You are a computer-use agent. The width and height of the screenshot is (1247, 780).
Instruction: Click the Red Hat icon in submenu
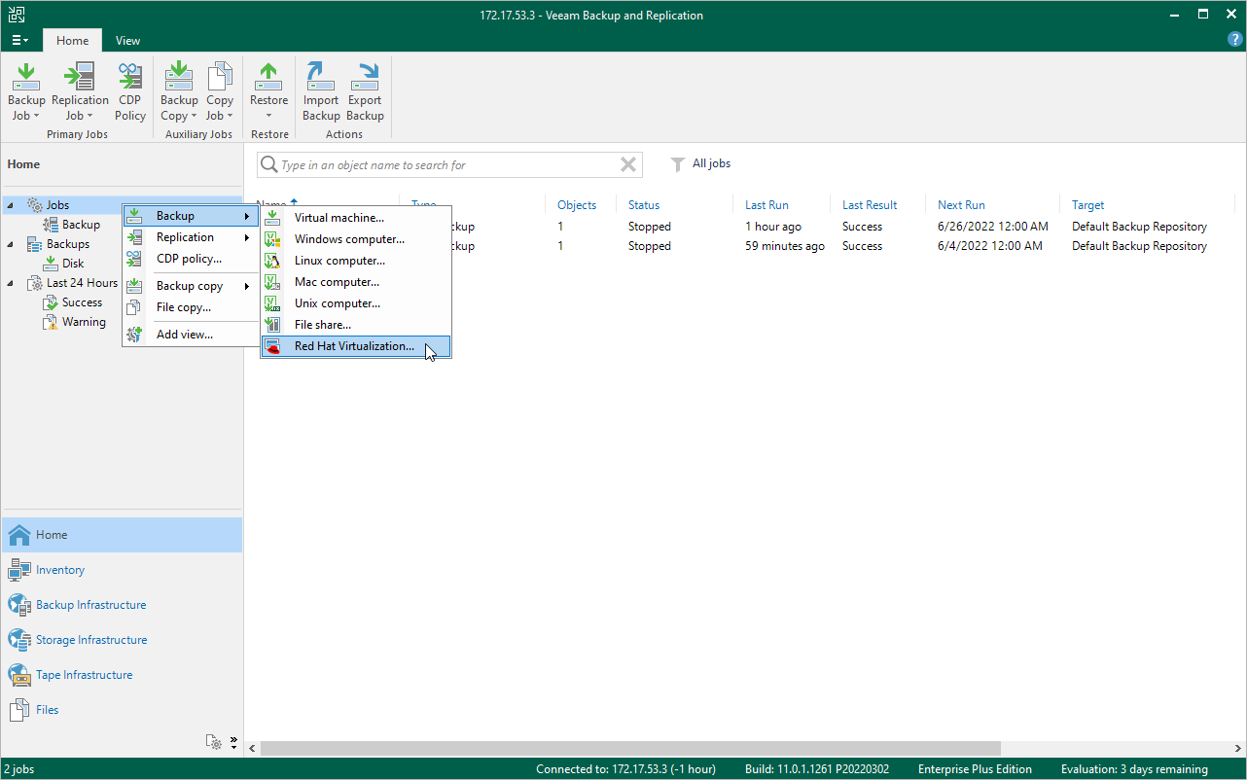tap(273, 347)
